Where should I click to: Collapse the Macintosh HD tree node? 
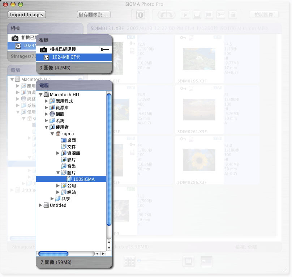[40, 95]
